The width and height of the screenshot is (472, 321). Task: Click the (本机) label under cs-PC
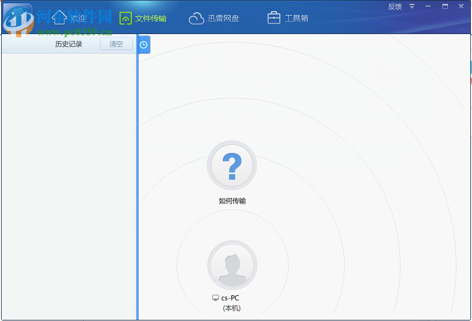click(232, 308)
